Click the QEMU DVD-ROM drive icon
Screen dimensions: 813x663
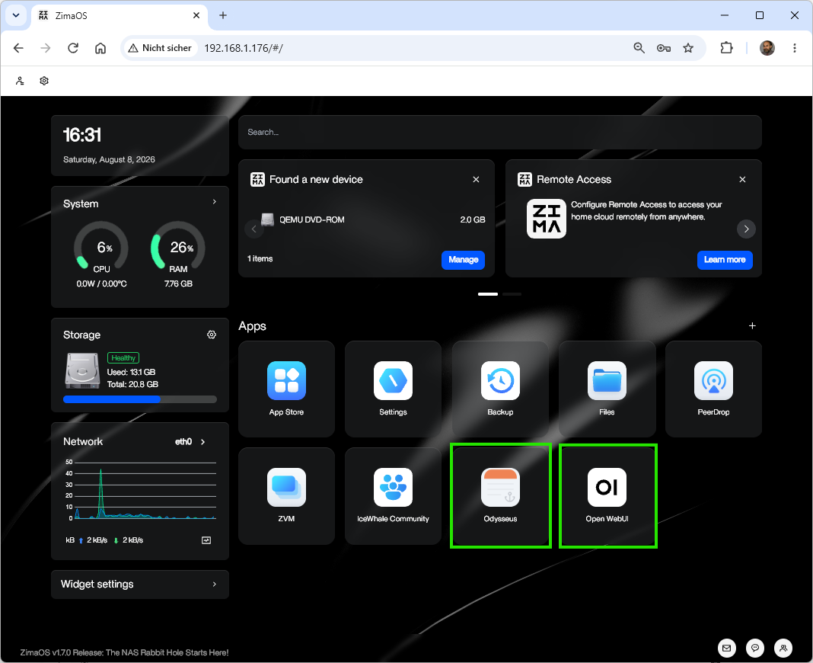[267, 219]
